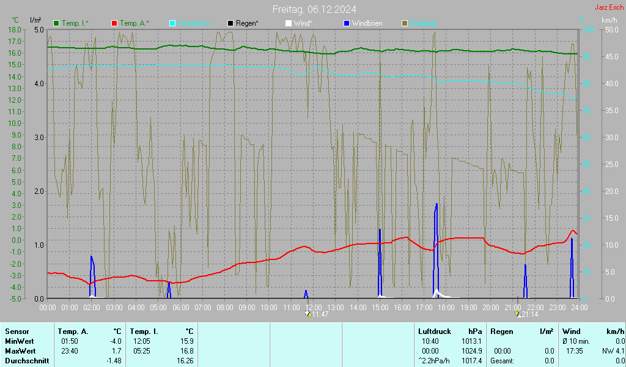Click the '1017.4' average pressure value
Viewport: 626px width, 367px height.
pyautogui.click(x=471, y=361)
